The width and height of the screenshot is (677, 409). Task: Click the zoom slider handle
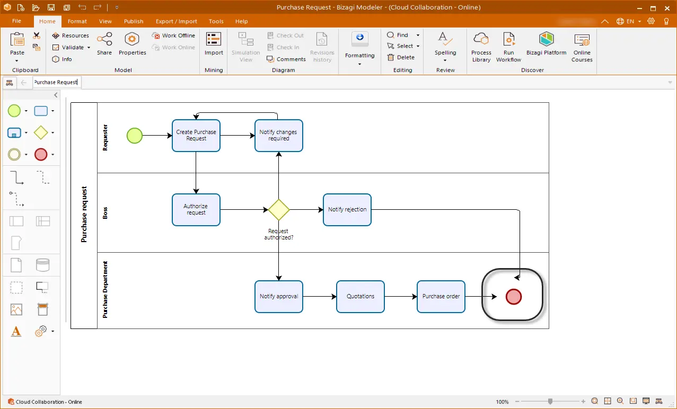coord(550,402)
